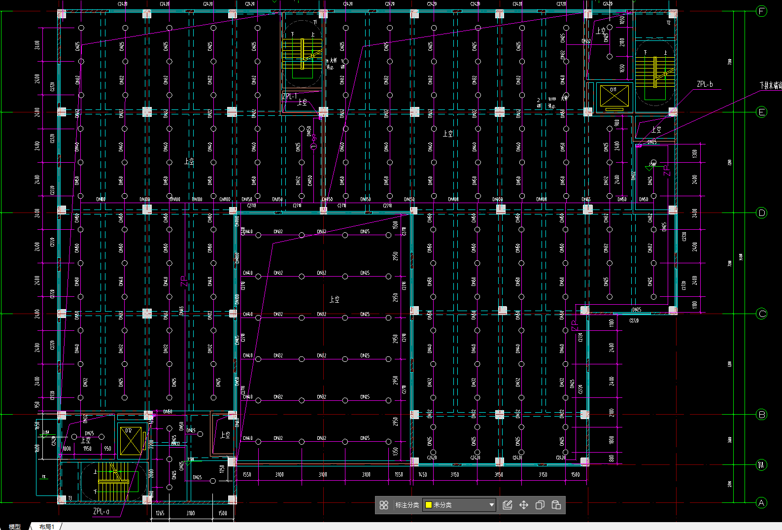The image size is (782, 530).
Task: Select axis bubble C
Action: [762, 314]
